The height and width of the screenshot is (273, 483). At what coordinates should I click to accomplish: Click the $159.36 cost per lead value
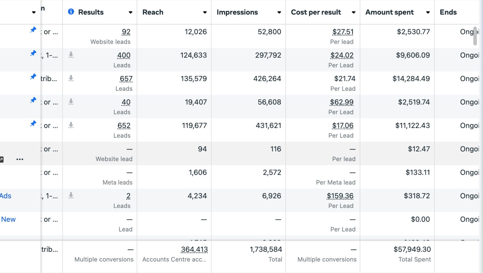click(340, 196)
